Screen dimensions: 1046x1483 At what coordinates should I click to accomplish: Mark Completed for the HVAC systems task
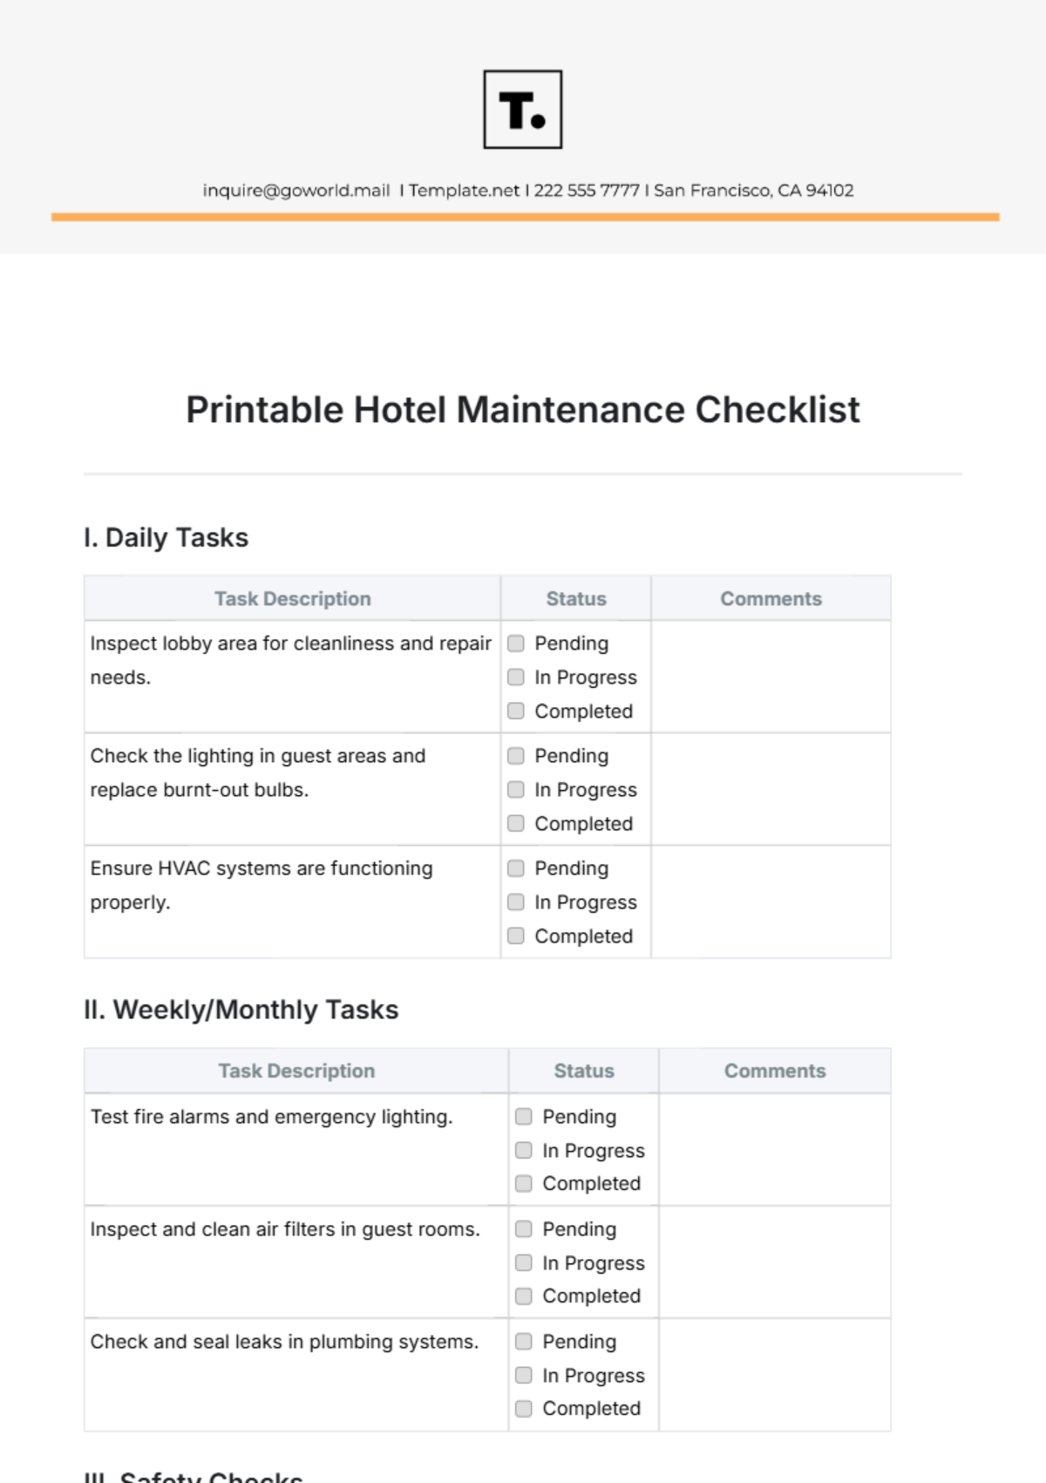(x=516, y=936)
